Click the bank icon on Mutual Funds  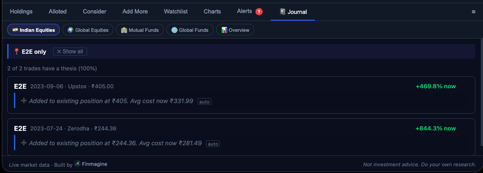click(124, 30)
